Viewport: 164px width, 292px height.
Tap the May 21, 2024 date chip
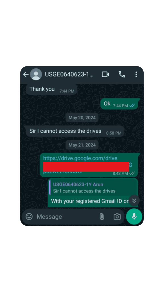(82, 145)
